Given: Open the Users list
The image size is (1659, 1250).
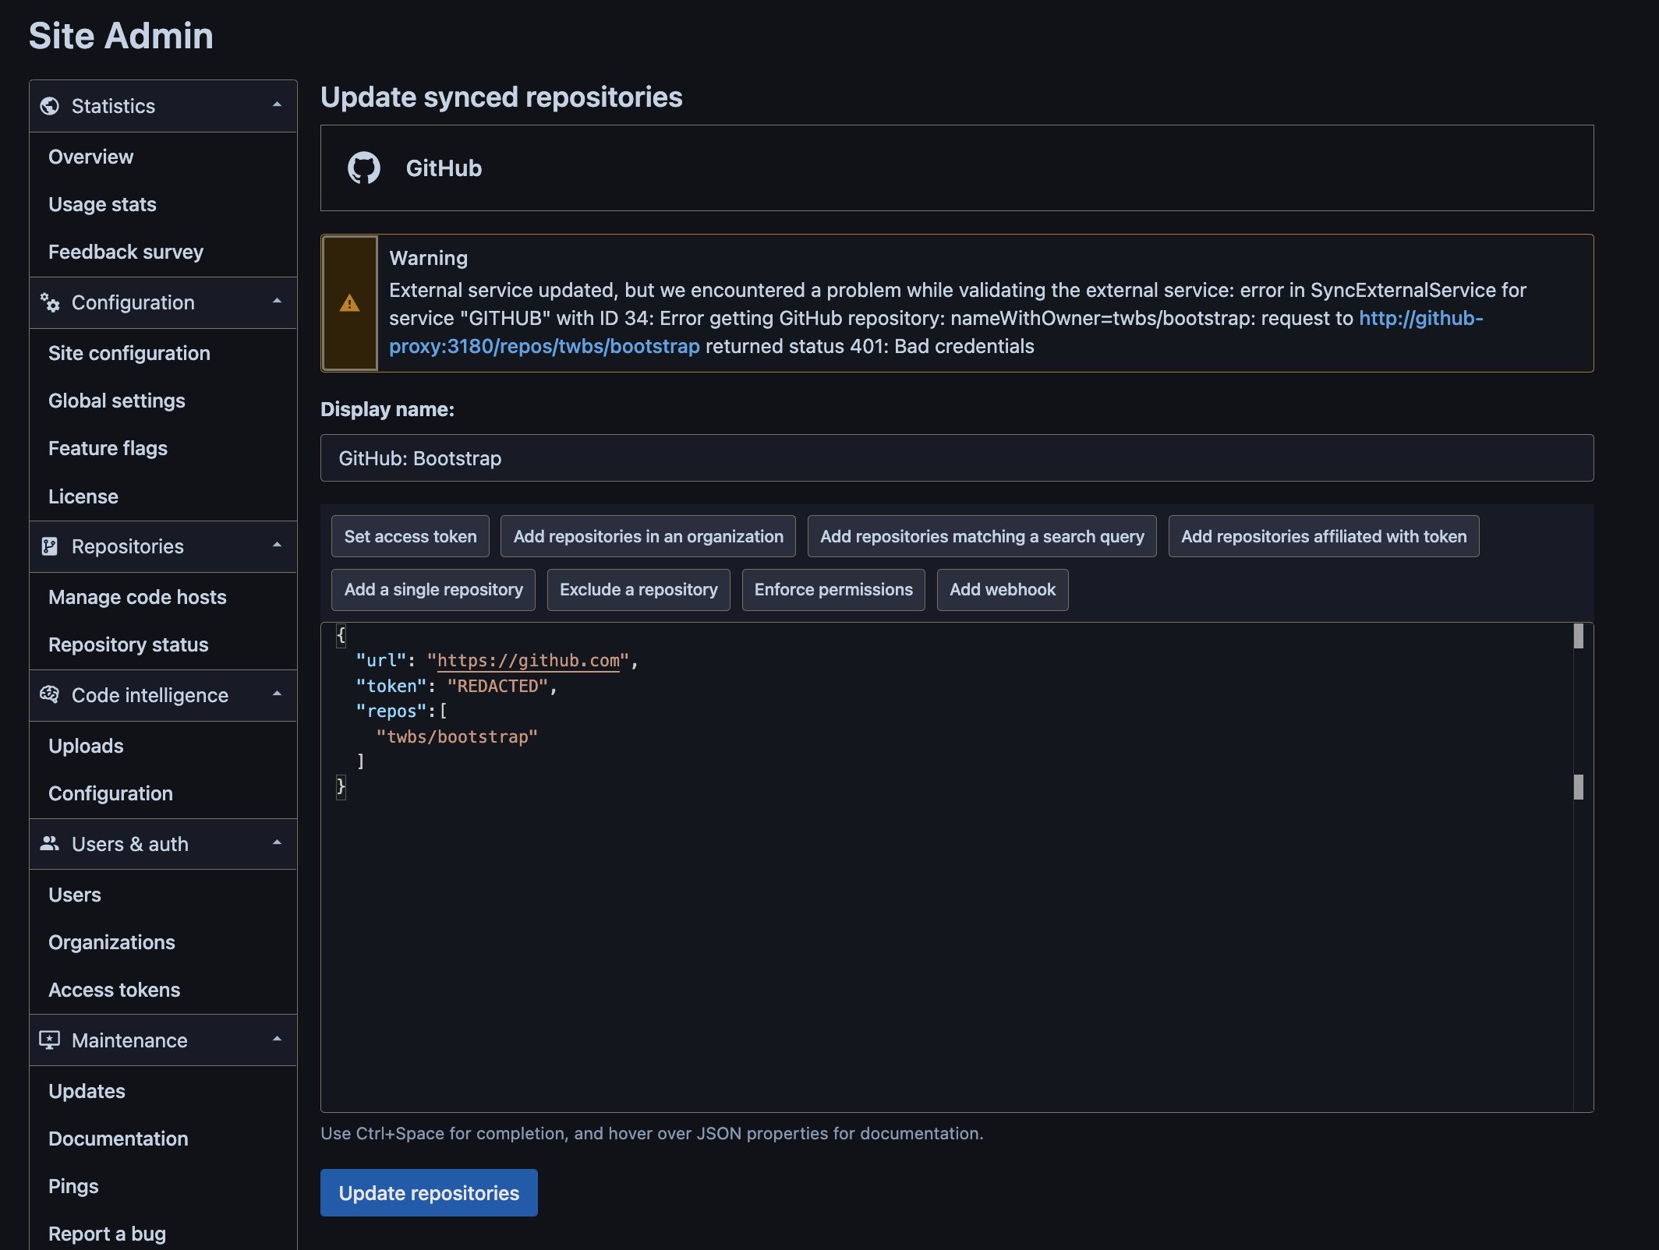Looking at the screenshot, I should [x=75, y=895].
